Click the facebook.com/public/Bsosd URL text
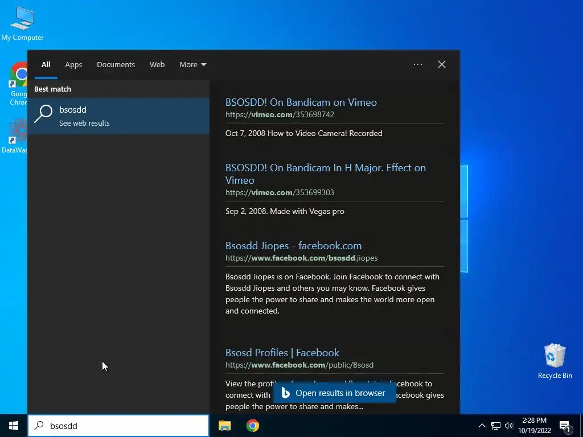 pos(299,365)
